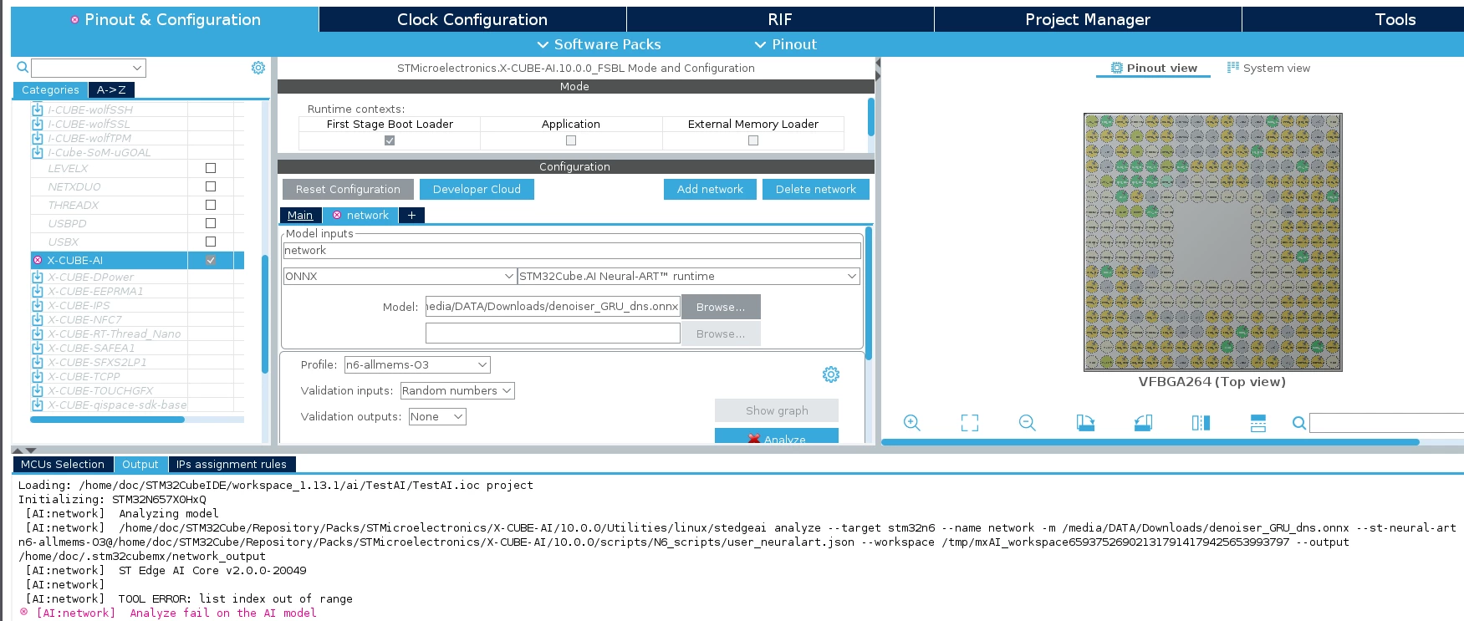Viewport: 1464px width, 621px height.
Task: Open the Developer Cloud button
Action: pos(477,190)
